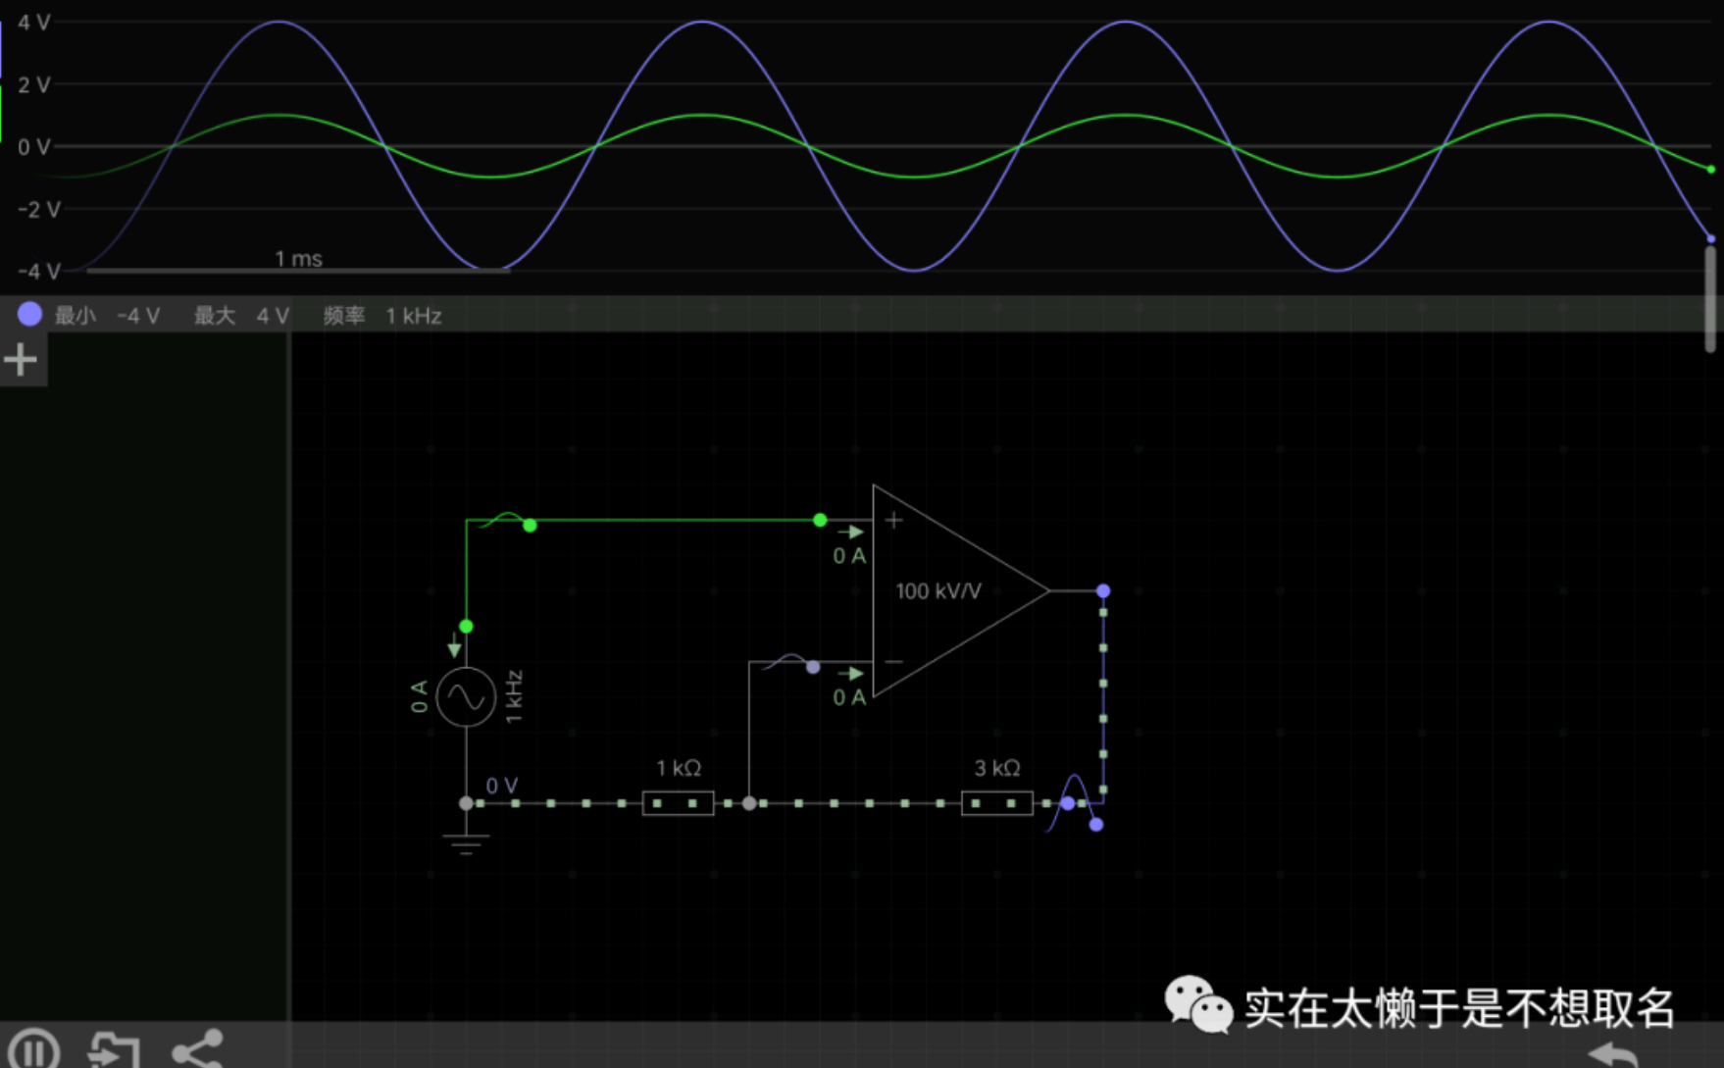Image resolution: width=1724 pixels, height=1068 pixels.
Task: Click the undo arrow at bottom right
Action: tap(1614, 1055)
